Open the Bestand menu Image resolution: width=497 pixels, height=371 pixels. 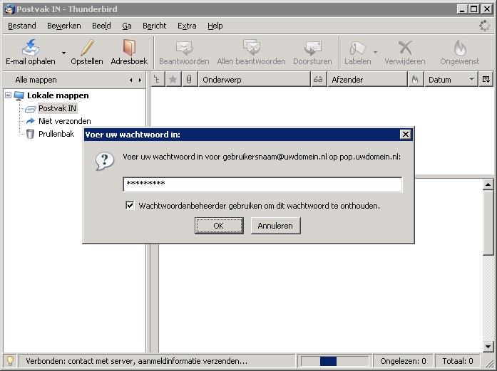click(x=22, y=26)
